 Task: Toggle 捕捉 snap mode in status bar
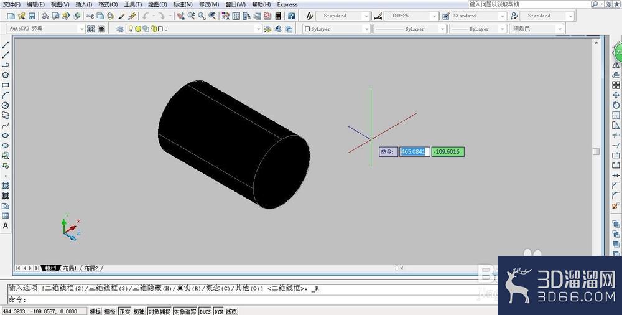(95, 311)
